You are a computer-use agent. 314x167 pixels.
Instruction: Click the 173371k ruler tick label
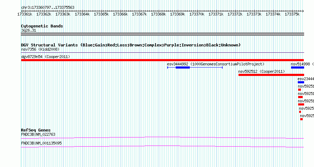pos(216,14)
